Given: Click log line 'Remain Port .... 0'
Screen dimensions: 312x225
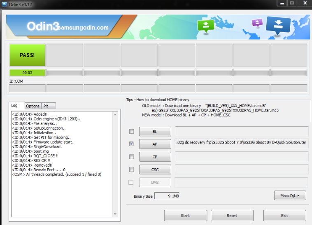Looking at the screenshot, I should [x=39, y=170].
